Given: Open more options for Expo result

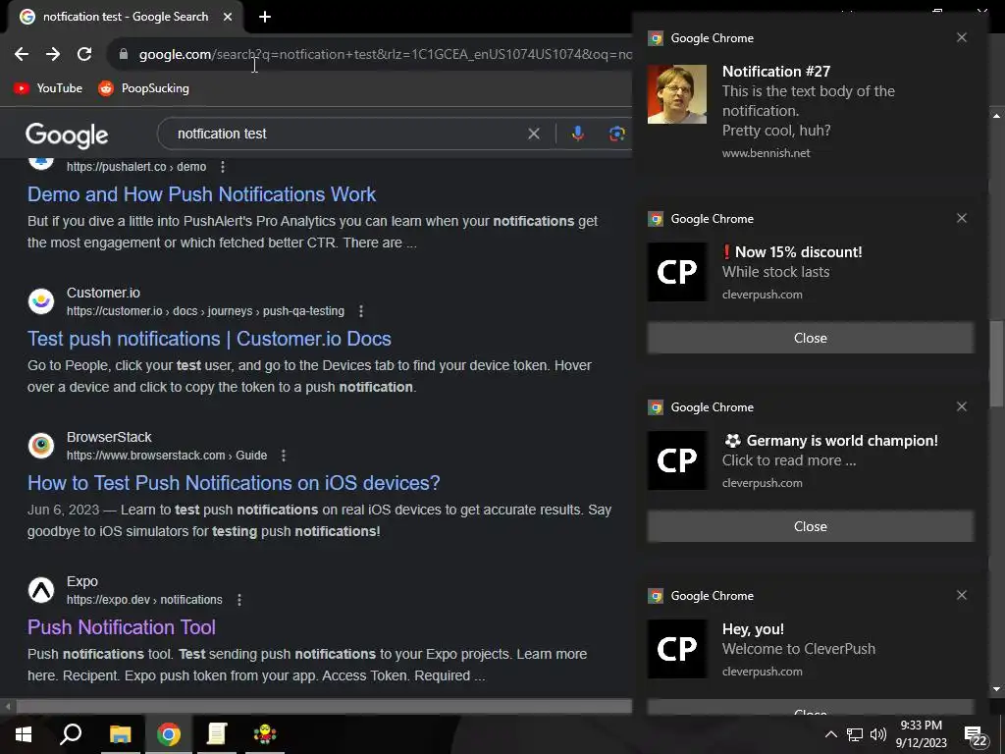Looking at the screenshot, I should pos(239,600).
